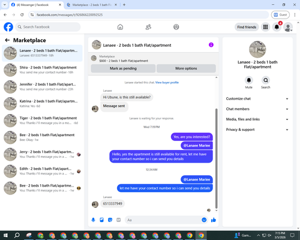Open Windows taskbar search
Viewport: 300px width, 240px height.
(17, 235)
